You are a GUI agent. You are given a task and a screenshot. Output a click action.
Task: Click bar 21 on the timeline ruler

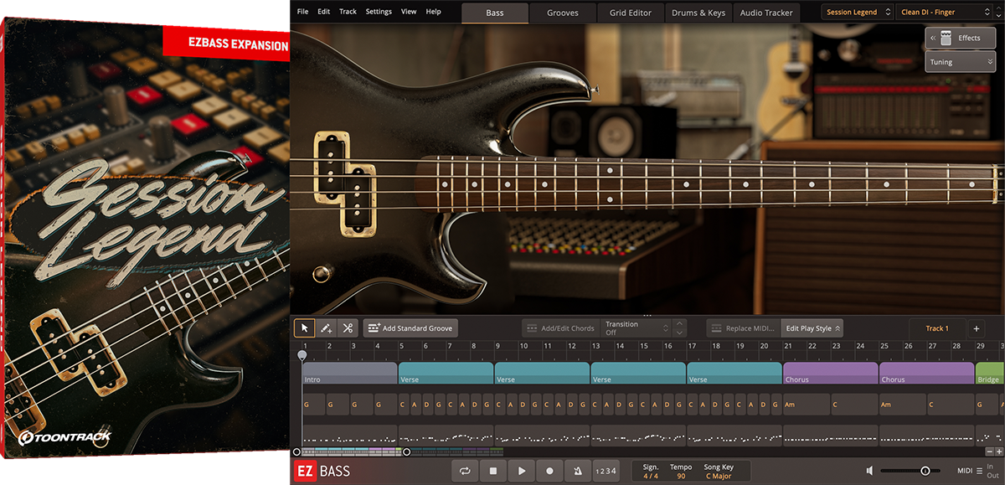coord(788,345)
